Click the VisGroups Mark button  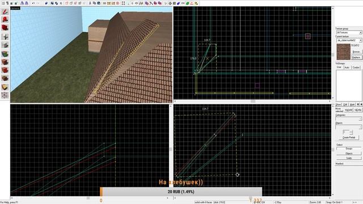[352, 104]
